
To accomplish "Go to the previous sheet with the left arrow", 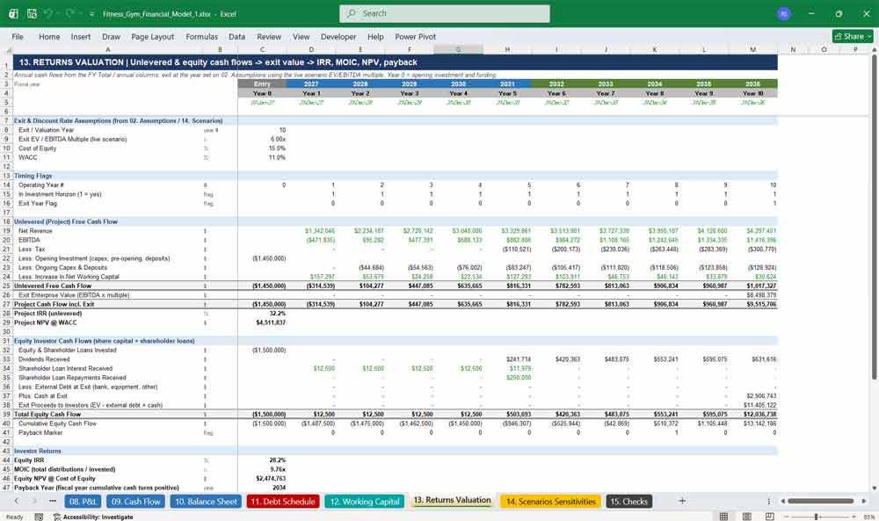I will point(17,502).
